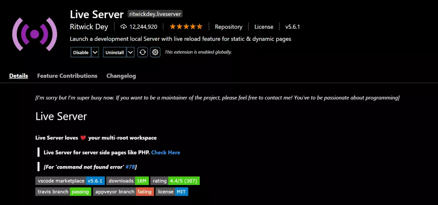Open the Changelog tab
This screenshot has width=438, height=205.
click(x=121, y=76)
